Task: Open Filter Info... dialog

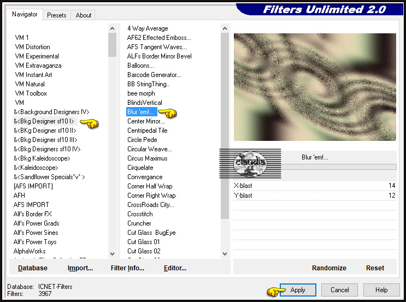Action: click(x=127, y=268)
